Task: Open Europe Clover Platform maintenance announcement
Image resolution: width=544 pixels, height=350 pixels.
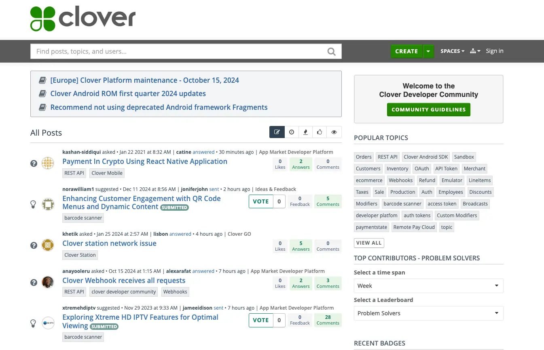Action: [x=144, y=80]
